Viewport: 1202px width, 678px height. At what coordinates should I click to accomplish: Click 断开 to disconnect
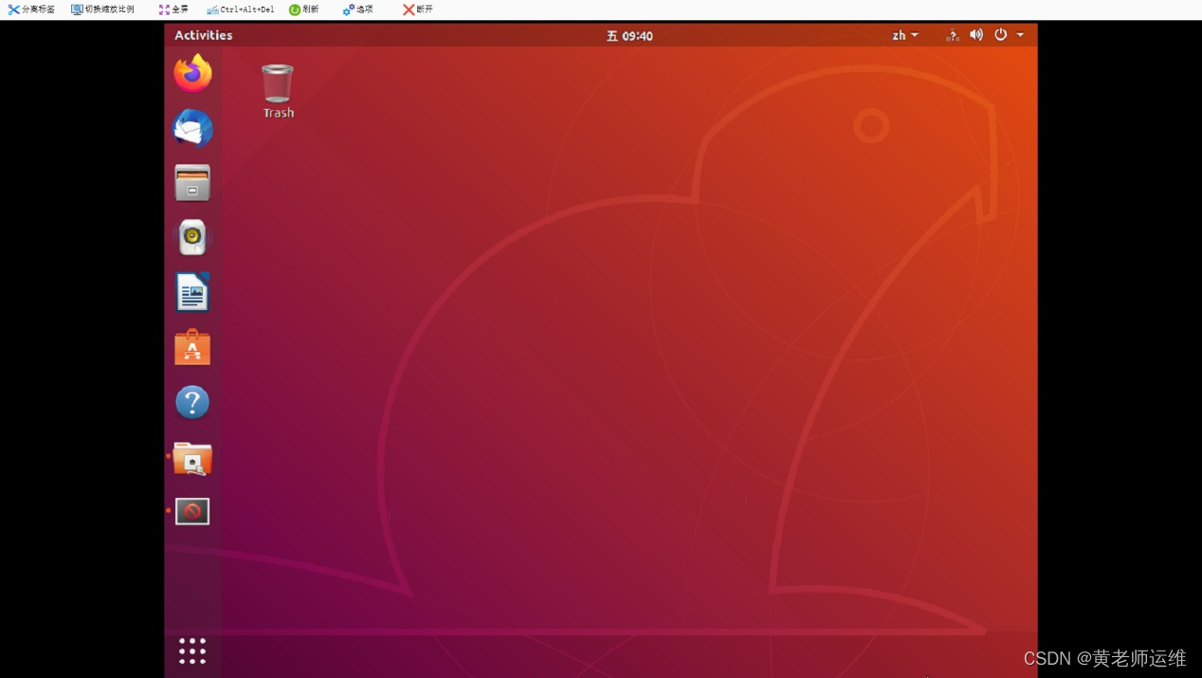tap(418, 9)
